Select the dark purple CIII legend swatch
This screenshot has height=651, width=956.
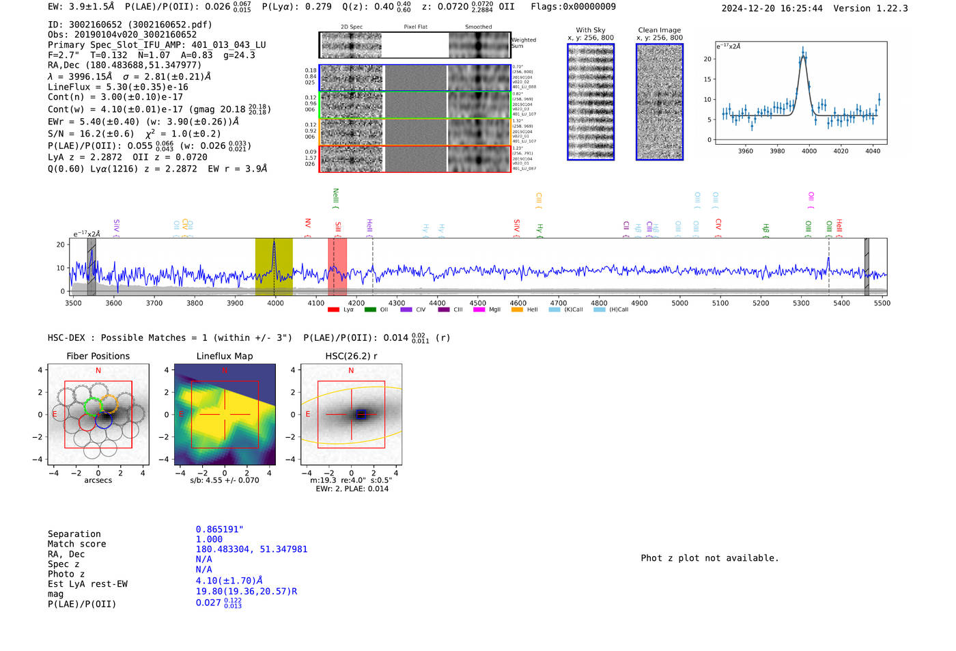click(444, 309)
